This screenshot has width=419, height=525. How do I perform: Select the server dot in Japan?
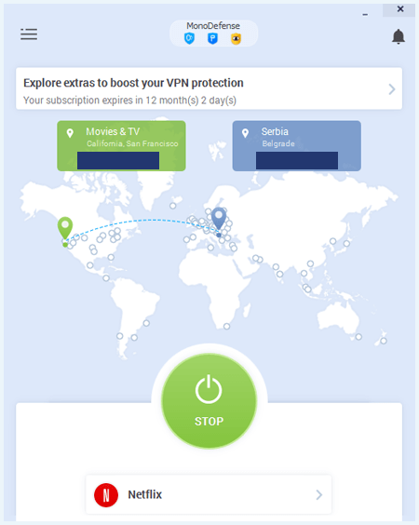pos(346,243)
